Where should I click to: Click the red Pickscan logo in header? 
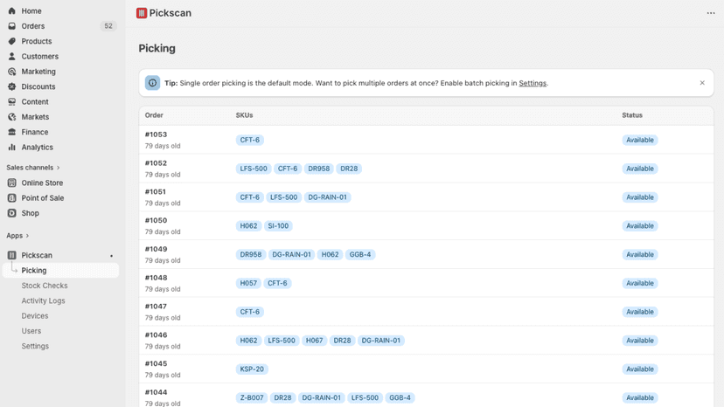click(x=142, y=13)
